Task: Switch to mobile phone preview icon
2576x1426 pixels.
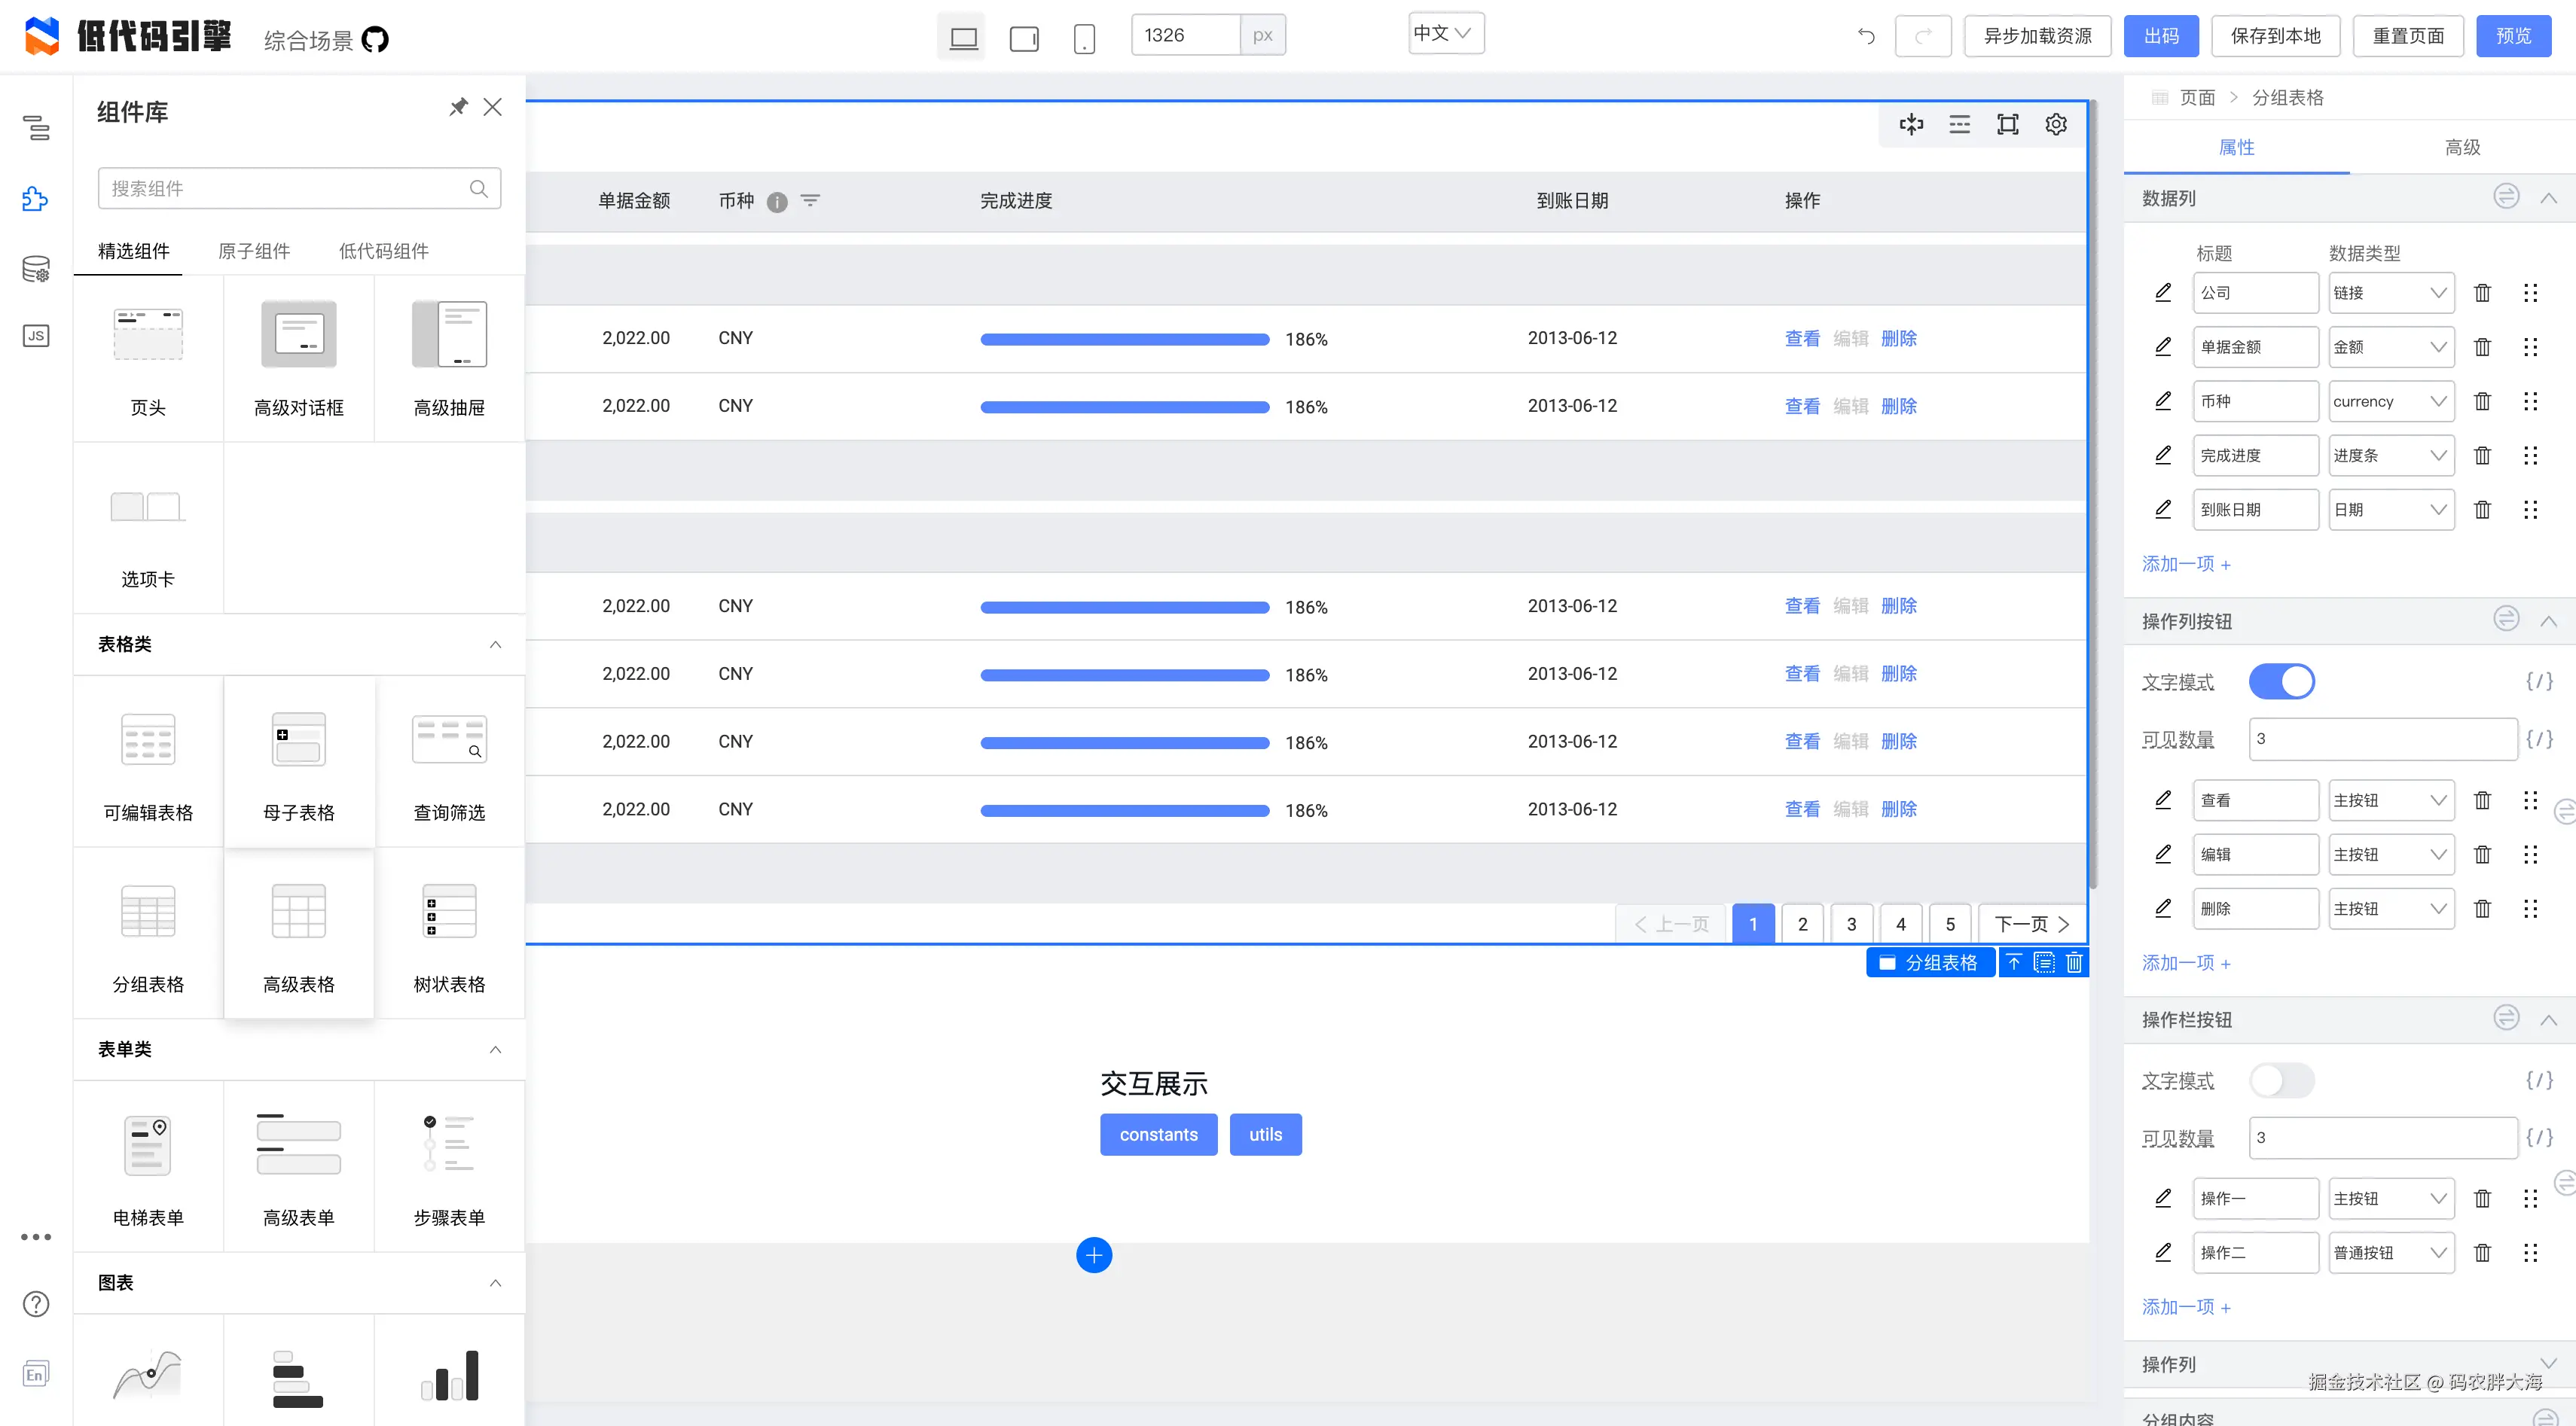Action: (1084, 38)
